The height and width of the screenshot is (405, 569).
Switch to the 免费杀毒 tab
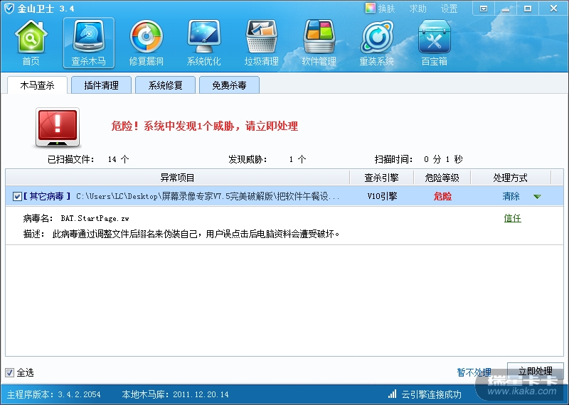[229, 85]
